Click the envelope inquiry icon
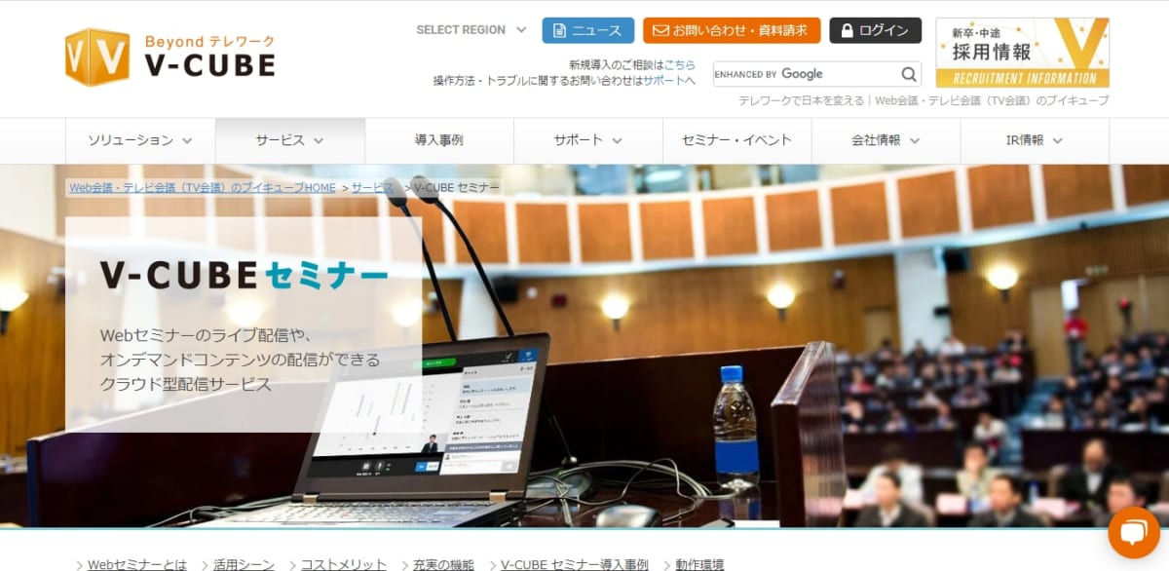The width and height of the screenshot is (1169, 571). pos(660,30)
